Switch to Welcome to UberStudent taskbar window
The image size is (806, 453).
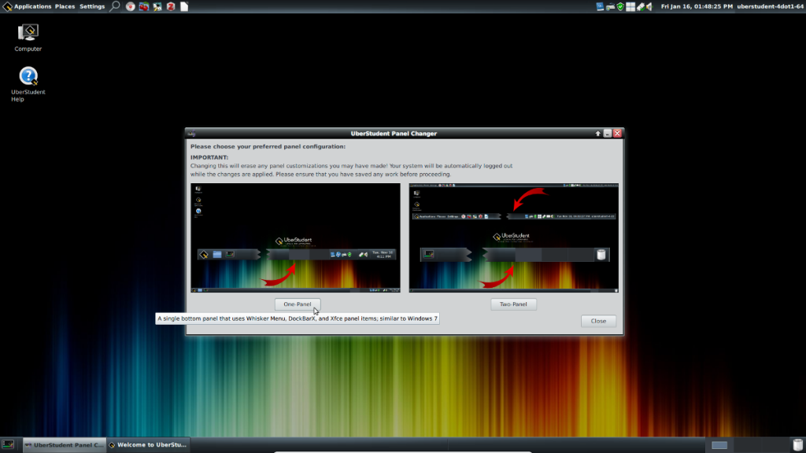pos(148,445)
